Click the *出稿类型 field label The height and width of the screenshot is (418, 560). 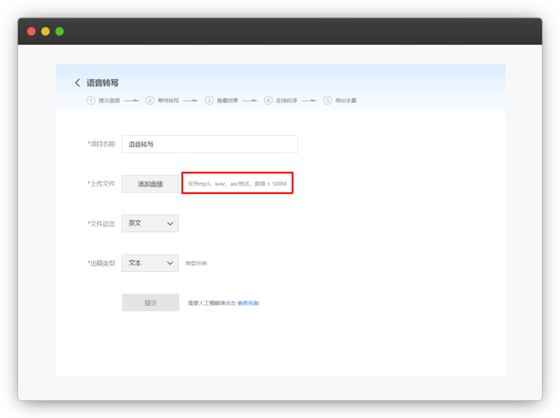(x=102, y=264)
